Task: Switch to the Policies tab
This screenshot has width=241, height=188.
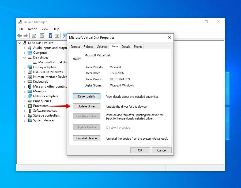Action: [89, 47]
